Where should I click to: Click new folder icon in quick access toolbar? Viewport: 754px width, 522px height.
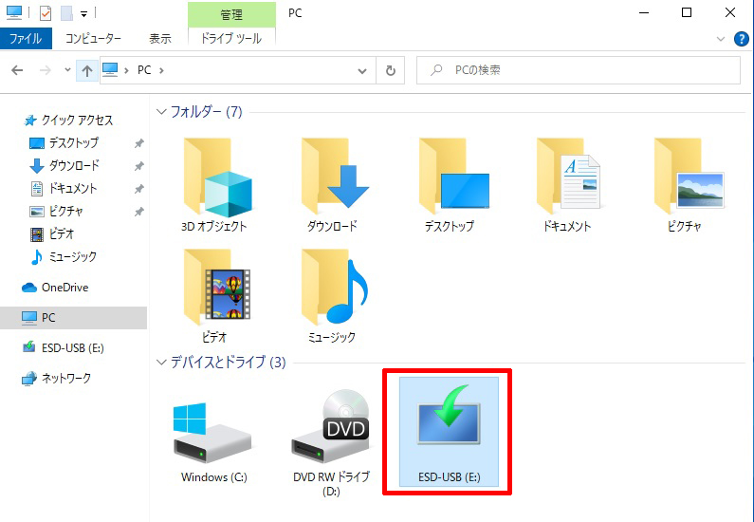point(66,13)
